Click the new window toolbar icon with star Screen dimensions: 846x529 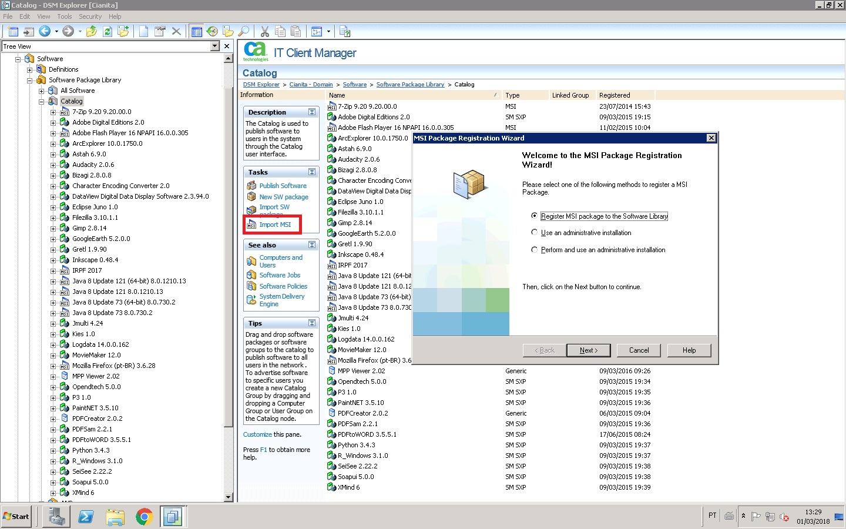(13, 31)
